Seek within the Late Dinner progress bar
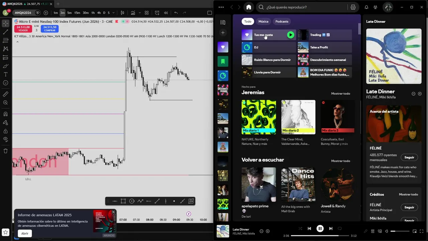The height and width of the screenshot is (241, 428). [x=319, y=236]
